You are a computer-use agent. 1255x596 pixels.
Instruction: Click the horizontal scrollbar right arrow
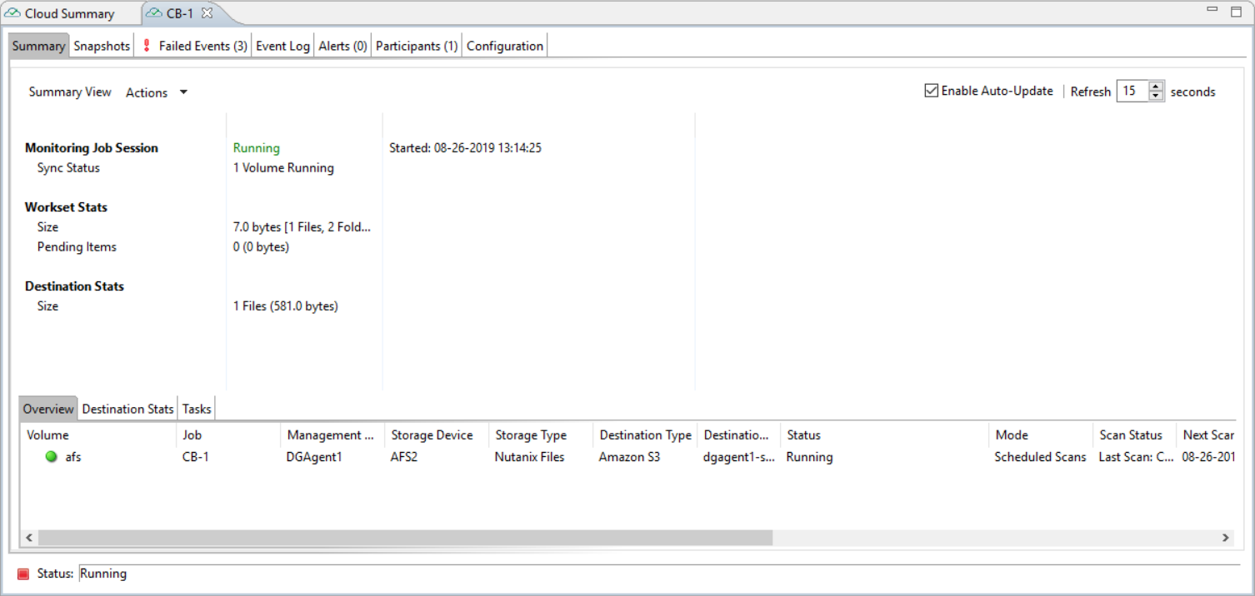click(x=1226, y=538)
